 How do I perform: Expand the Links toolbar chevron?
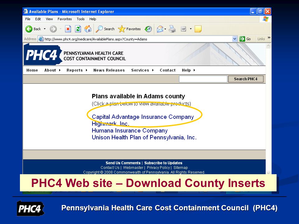[269, 38]
